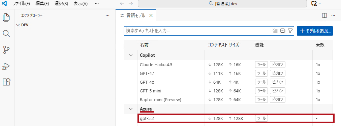This screenshot has height=126, width=341.
Task: Open the Extensions view
Action: click(x=6, y=82)
